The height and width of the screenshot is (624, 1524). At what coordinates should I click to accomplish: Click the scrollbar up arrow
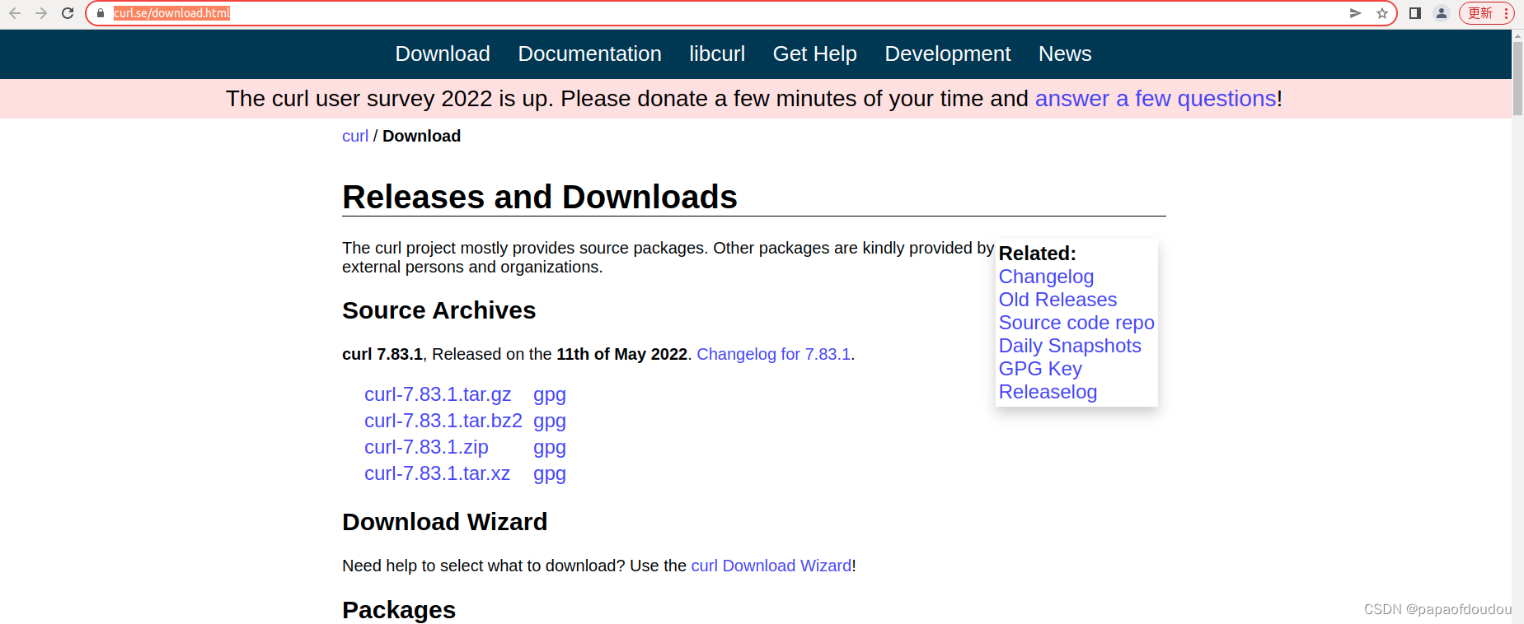(x=1517, y=35)
